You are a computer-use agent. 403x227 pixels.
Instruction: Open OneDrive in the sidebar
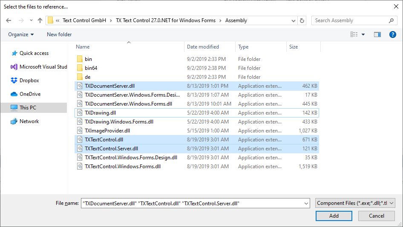point(26,94)
